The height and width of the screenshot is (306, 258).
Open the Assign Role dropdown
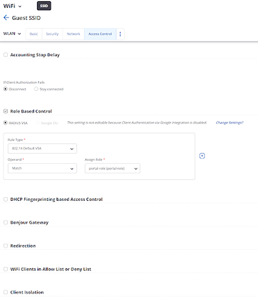point(135,168)
